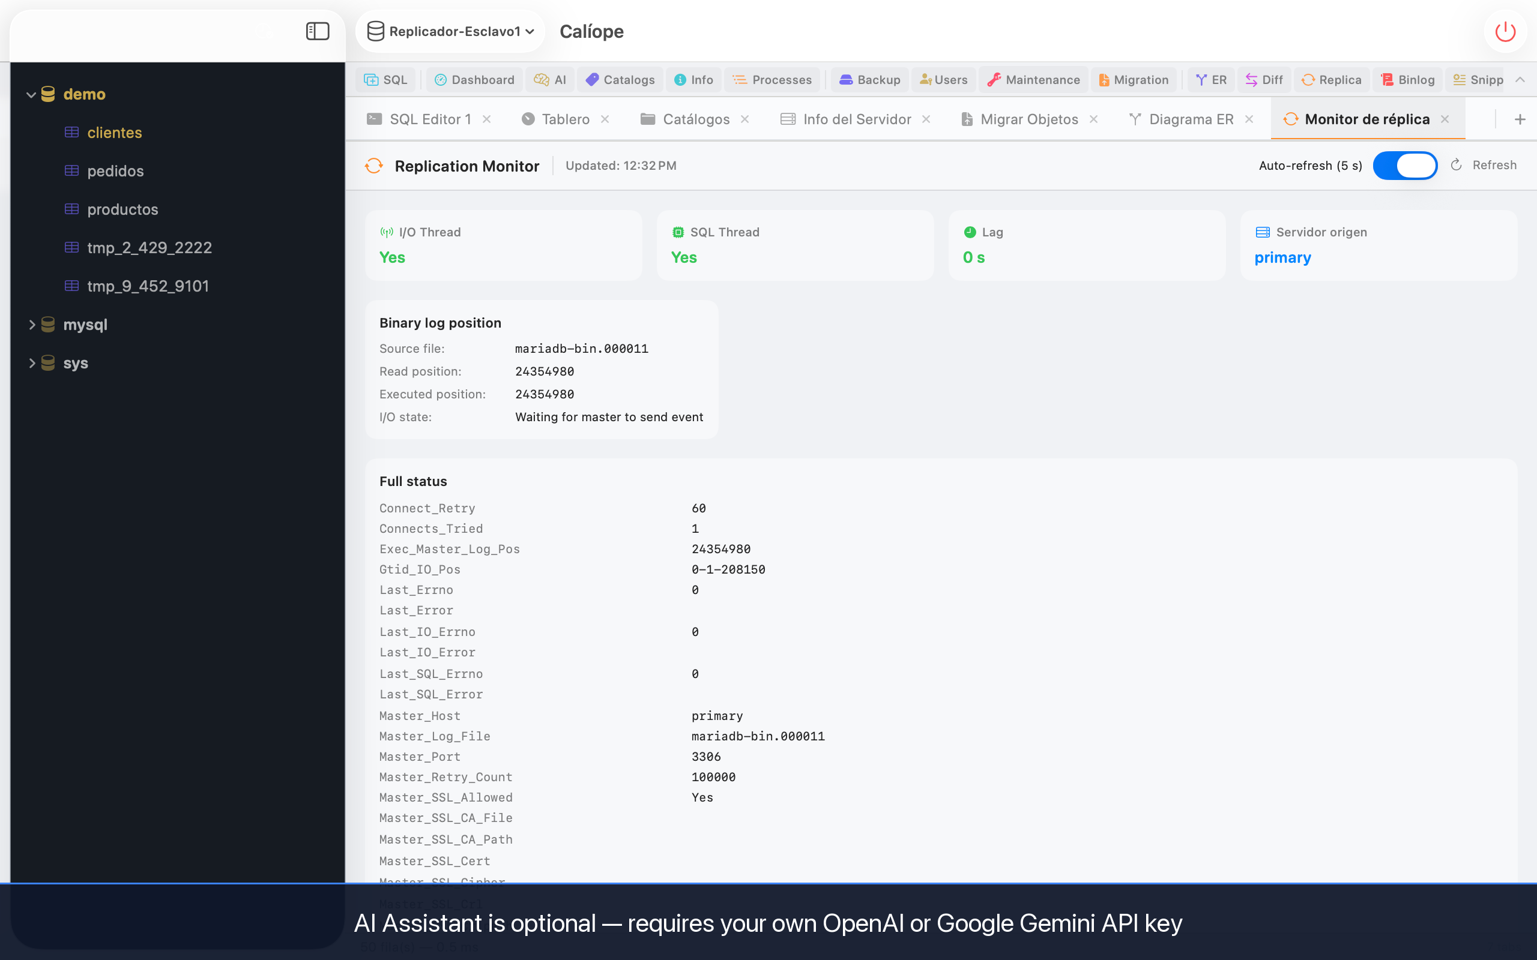Click the SQL Thread status card

pyautogui.click(x=795, y=246)
